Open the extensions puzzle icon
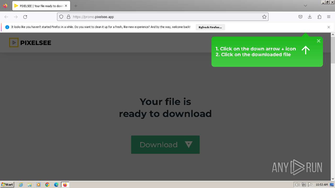 point(319,17)
